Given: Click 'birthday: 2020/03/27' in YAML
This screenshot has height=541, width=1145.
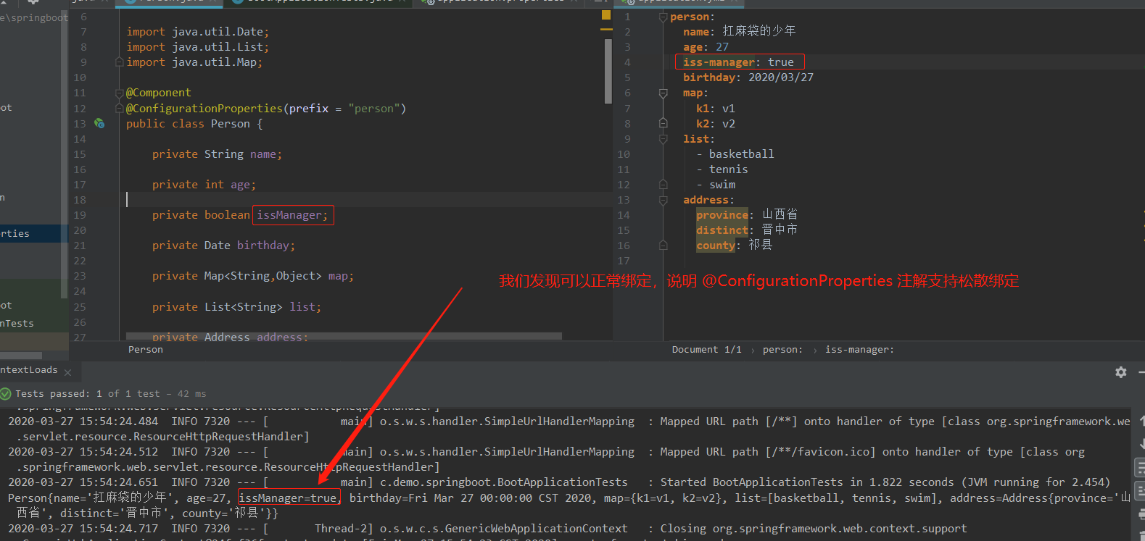Looking at the screenshot, I should 748,77.
